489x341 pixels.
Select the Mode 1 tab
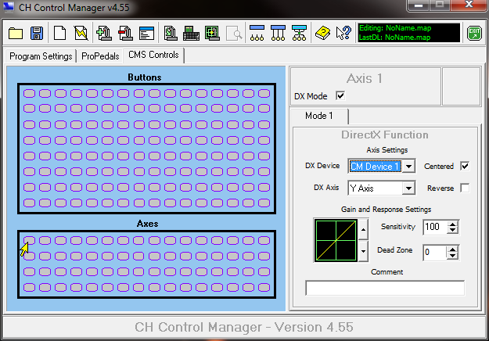click(319, 116)
